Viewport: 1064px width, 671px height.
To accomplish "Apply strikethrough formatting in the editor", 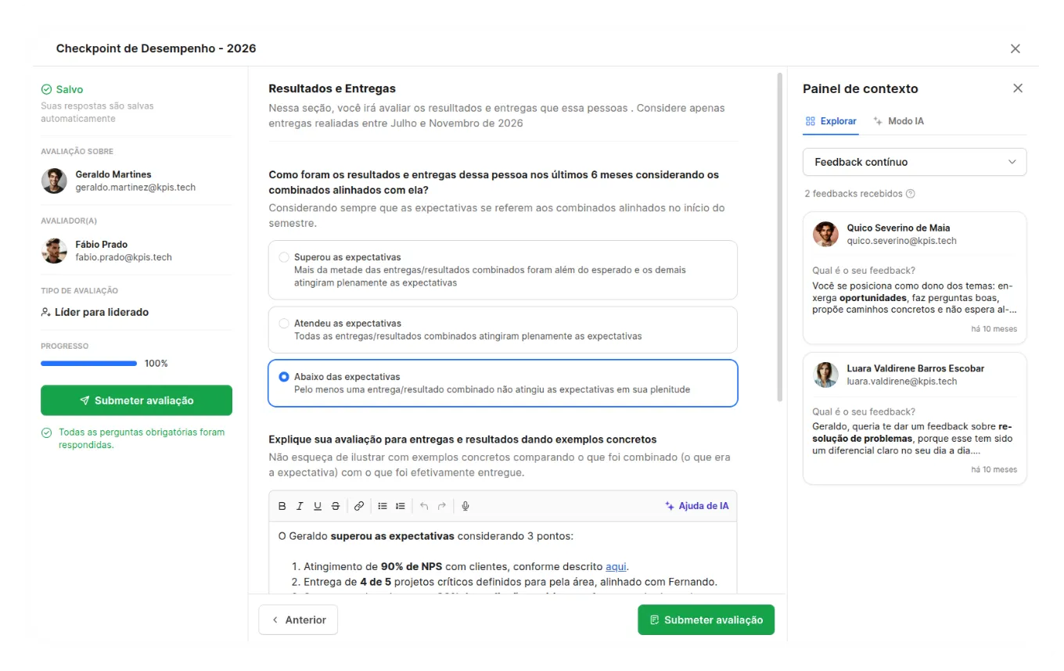I will pyautogui.click(x=336, y=506).
